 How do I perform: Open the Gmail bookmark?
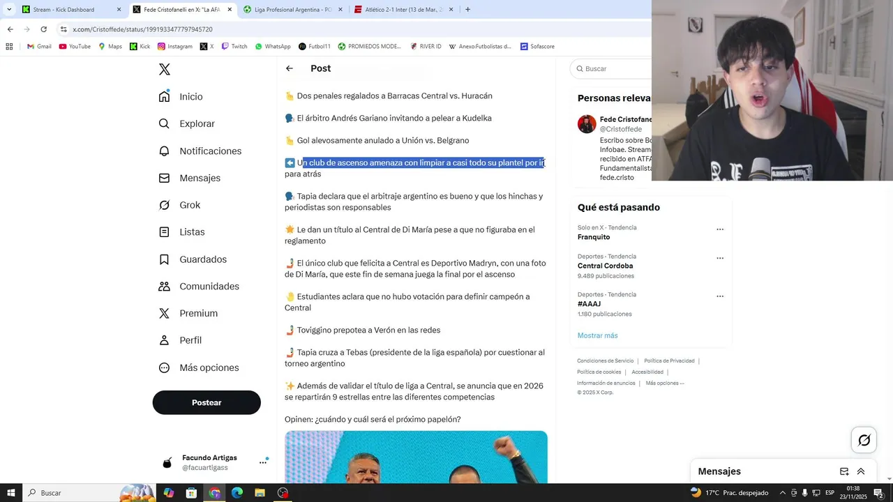(39, 47)
